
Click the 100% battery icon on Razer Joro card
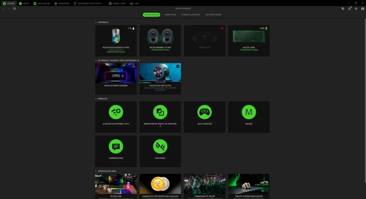point(266,28)
